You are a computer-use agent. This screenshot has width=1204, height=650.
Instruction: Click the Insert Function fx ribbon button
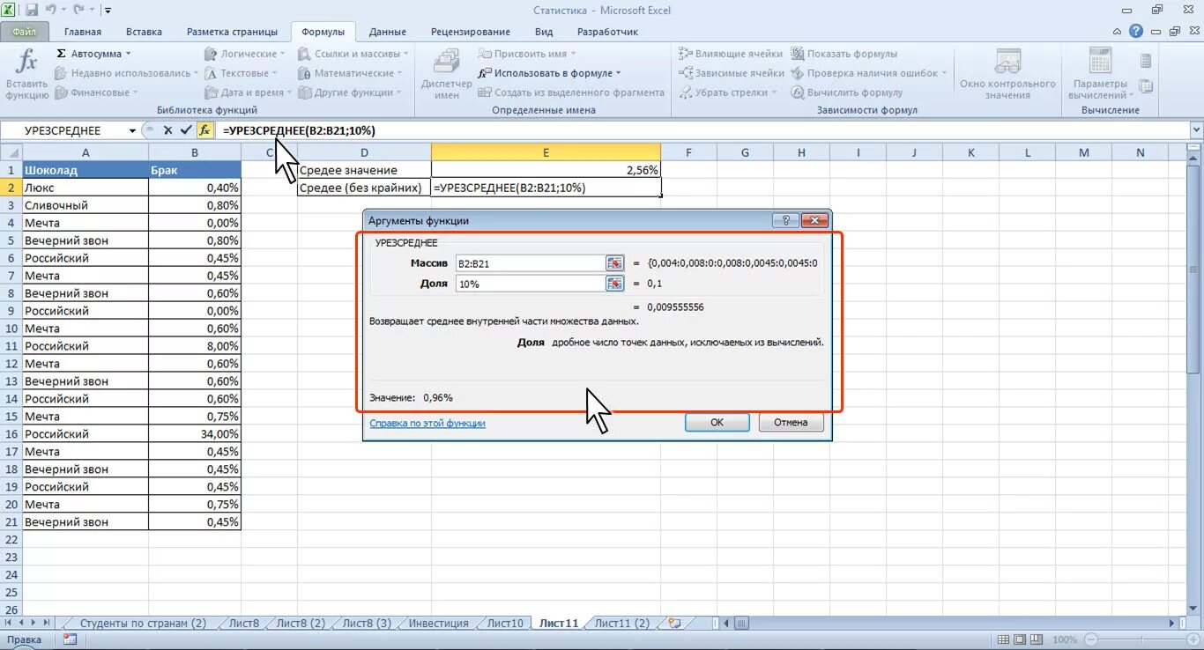[27, 74]
